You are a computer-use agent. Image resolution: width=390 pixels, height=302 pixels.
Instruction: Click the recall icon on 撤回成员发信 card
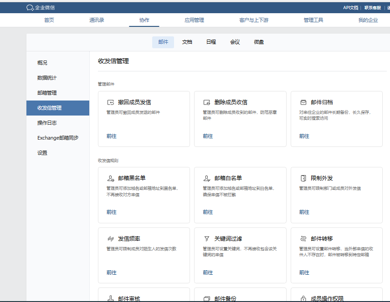click(110, 102)
